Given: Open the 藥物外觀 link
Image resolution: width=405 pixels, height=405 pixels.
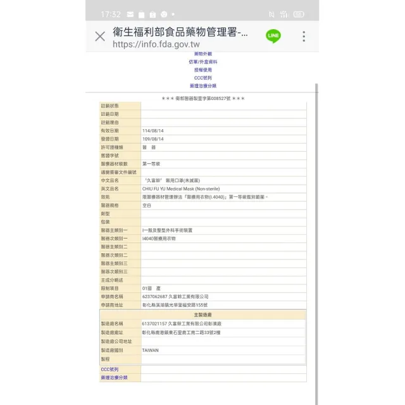Looking at the screenshot, I should point(202,54).
